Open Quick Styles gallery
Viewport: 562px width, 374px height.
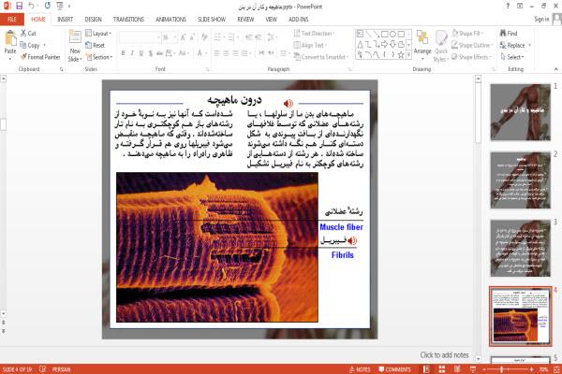click(440, 47)
